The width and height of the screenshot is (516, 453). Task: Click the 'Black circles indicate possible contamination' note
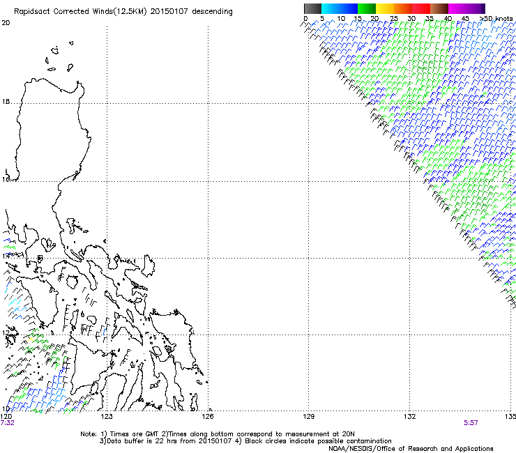click(x=318, y=441)
